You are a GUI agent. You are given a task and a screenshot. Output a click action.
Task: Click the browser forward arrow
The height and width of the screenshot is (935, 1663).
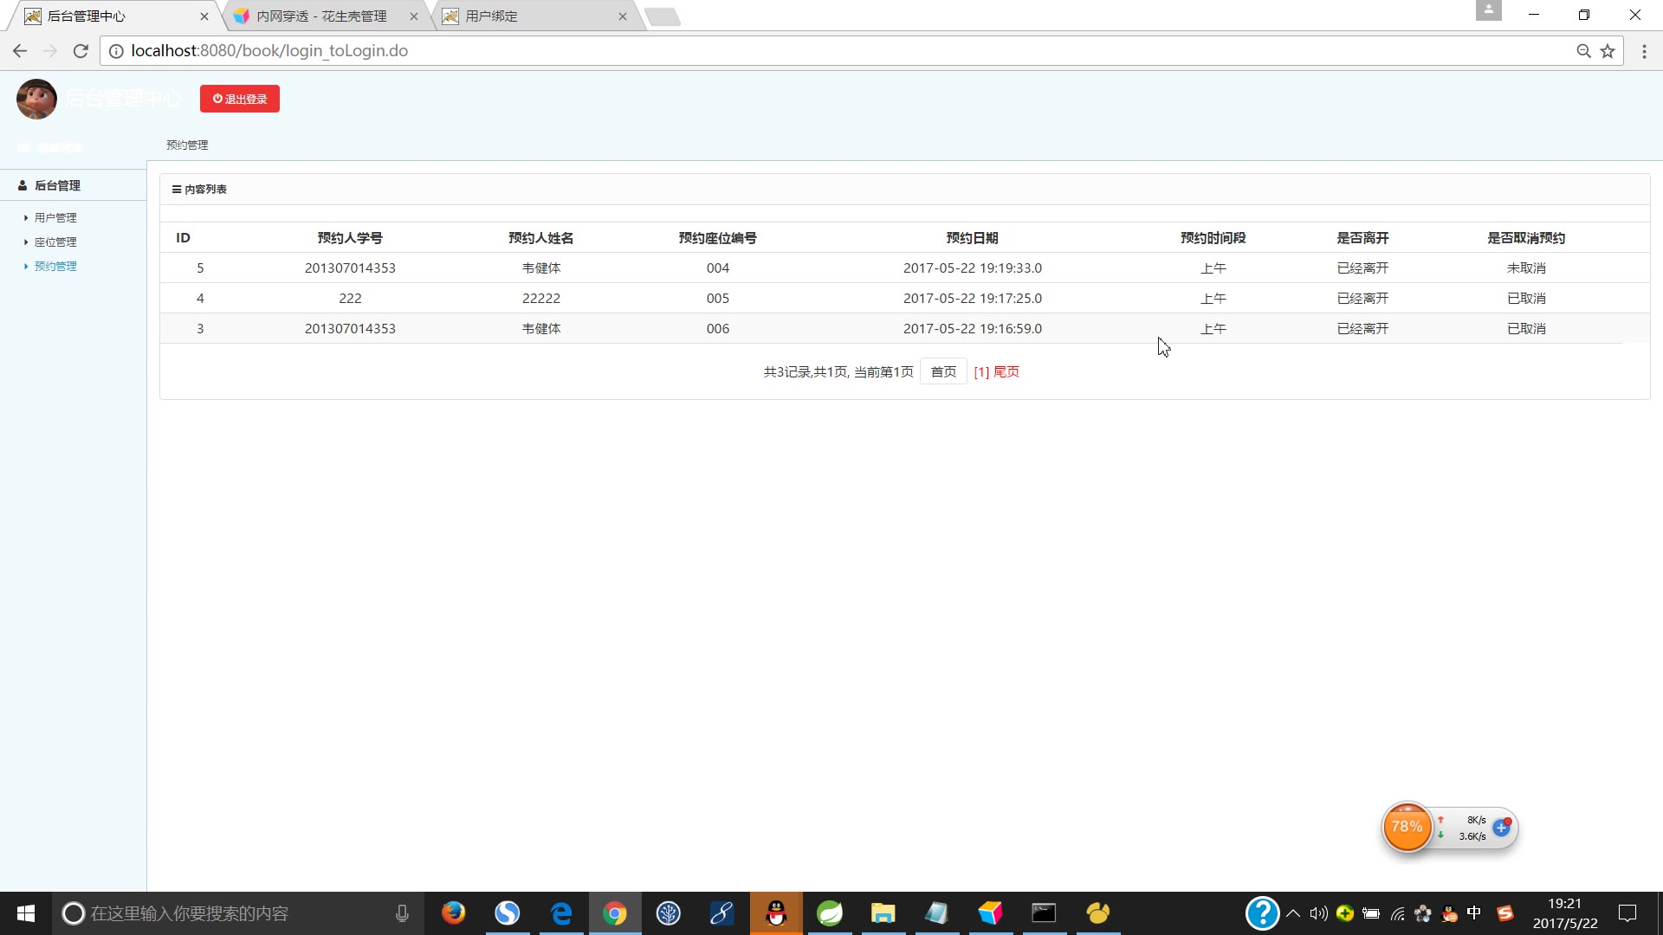[50, 51]
